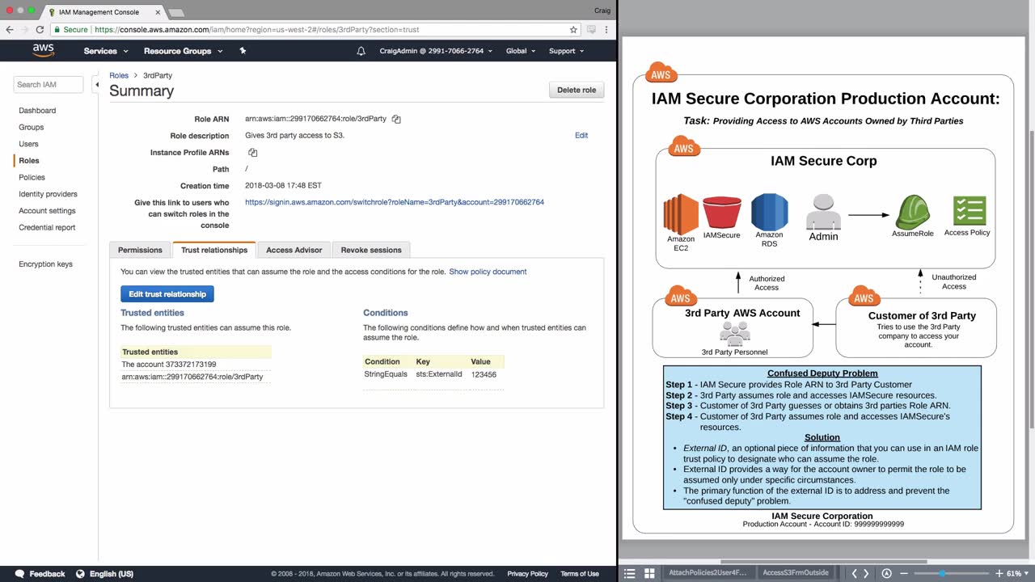Image resolution: width=1035 pixels, height=582 pixels.
Task: Show the grid thumbnail view icon
Action: coord(648,573)
